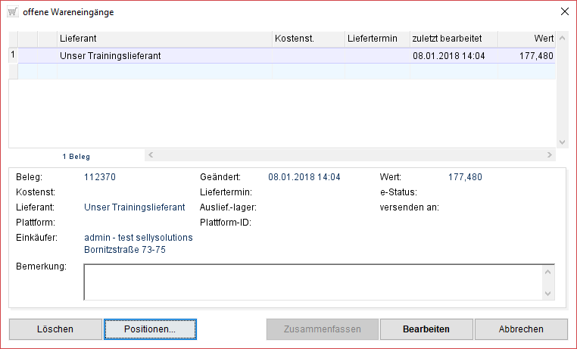Image resolution: width=577 pixels, height=349 pixels.
Task: Click row number 1 selector cell
Action: 13,55
